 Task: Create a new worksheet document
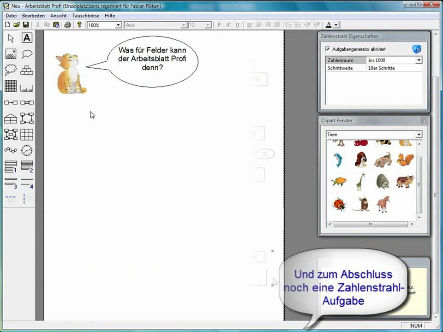tap(7, 25)
